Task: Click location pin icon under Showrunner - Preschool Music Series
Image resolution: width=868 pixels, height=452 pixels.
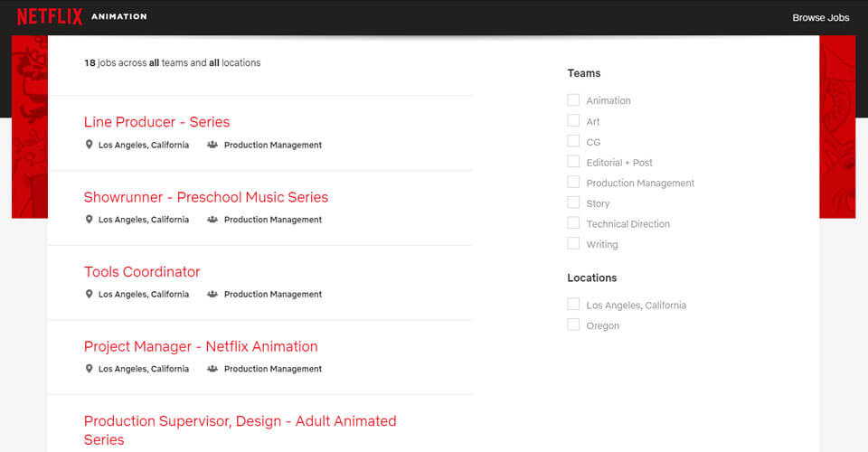Action: coord(89,219)
